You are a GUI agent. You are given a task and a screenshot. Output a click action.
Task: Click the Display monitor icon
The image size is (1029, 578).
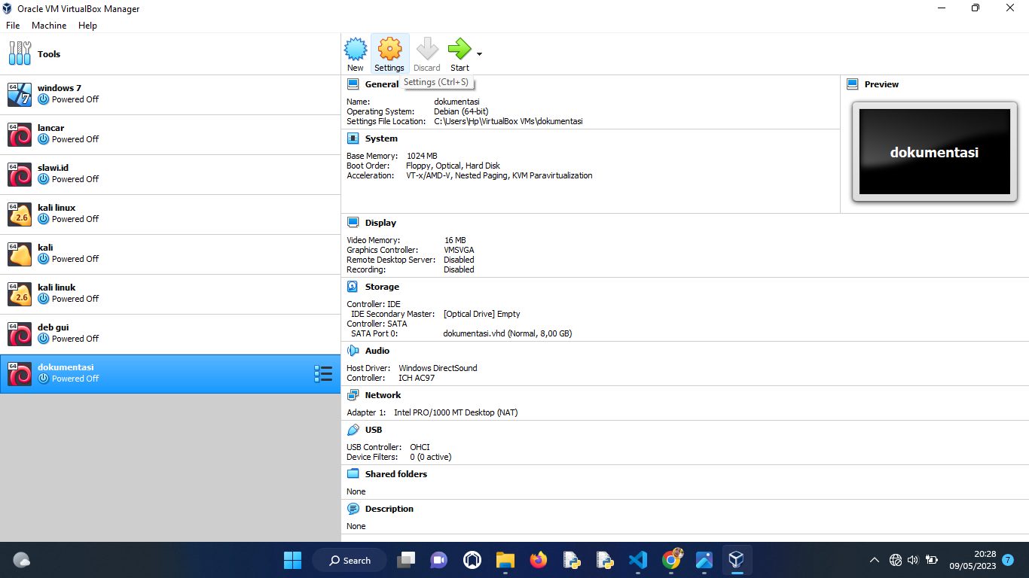(x=353, y=223)
